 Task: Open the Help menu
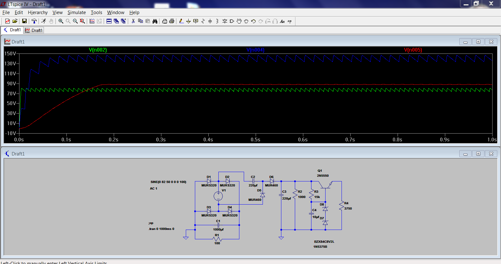[x=134, y=13]
